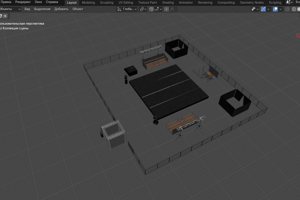Open the Добавить viewport menu

coord(61,9)
